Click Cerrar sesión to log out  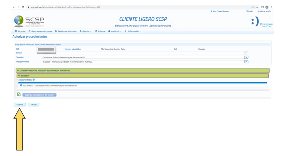click(264, 11)
